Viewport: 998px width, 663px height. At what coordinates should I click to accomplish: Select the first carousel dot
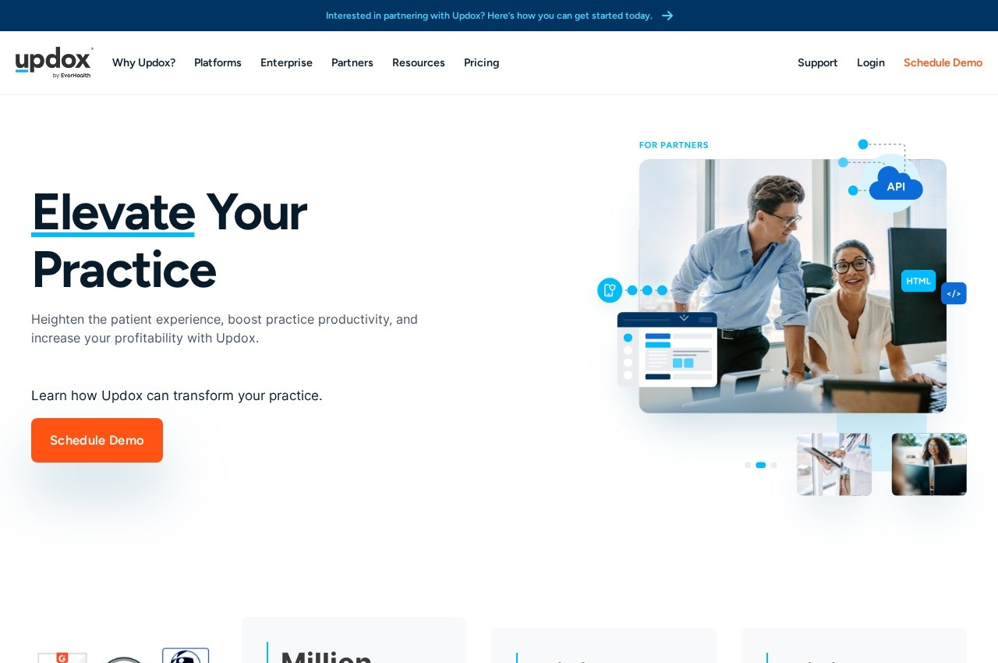748,465
